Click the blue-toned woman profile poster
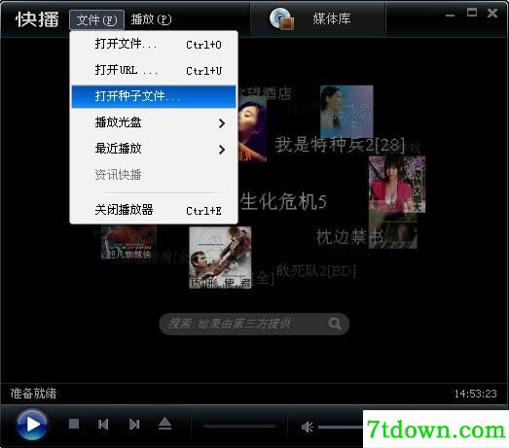This screenshot has height=448, width=509. [346, 112]
